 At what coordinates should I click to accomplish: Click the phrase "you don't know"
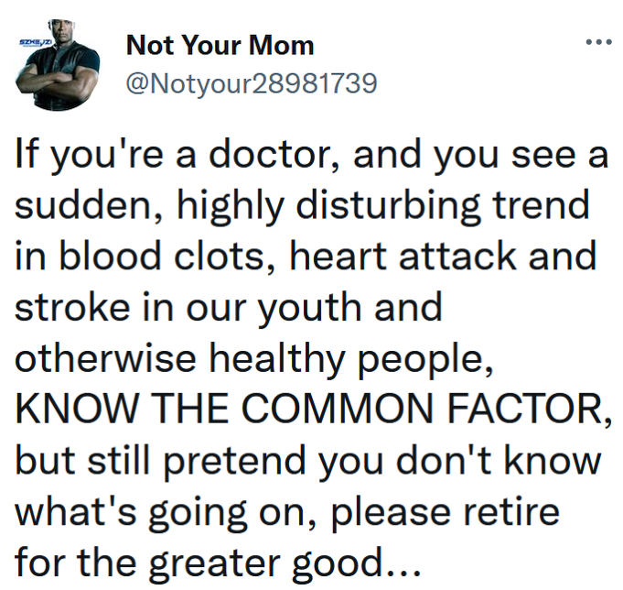460,461
